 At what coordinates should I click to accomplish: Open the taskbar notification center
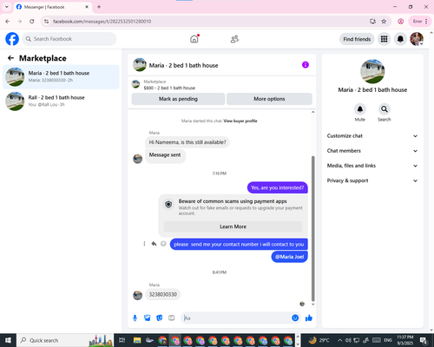424,340
